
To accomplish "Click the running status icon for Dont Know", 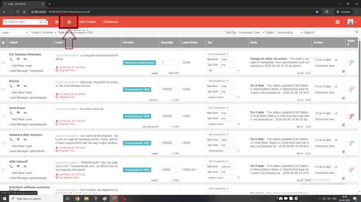I will click(351, 116).
